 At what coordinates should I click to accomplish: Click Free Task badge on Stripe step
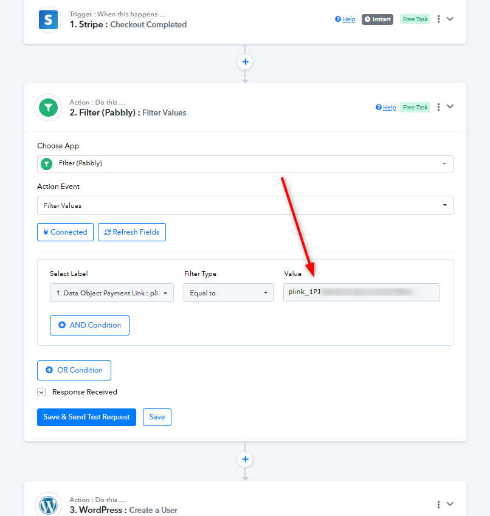click(415, 19)
